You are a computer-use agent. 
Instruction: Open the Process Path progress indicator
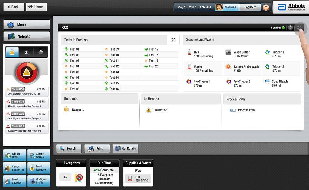(232, 110)
